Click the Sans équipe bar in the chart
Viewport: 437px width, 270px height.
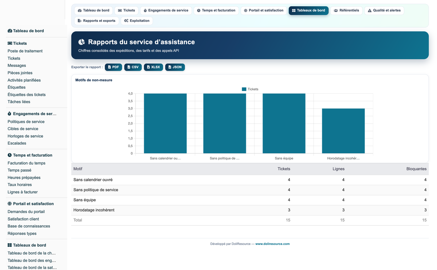(284, 124)
